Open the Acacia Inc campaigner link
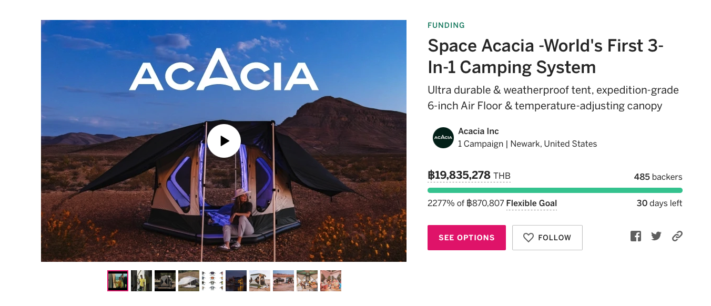711x306 pixels. tap(478, 131)
